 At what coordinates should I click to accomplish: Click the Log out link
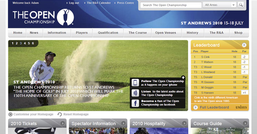[74, 3]
